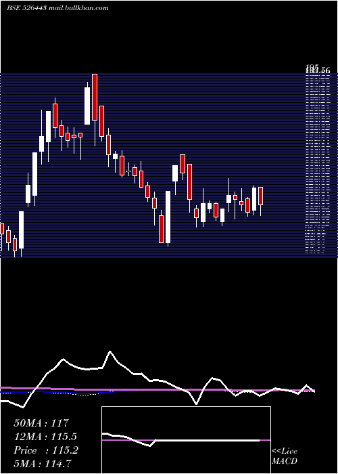
Task: Click the 50MA : 117 value
Action: pos(41,423)
